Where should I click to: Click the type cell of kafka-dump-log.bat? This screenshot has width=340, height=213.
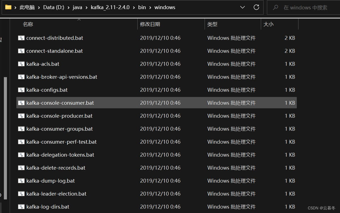231,181
